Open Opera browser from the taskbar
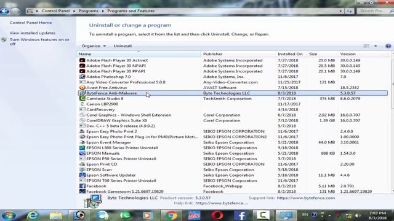This screenshot has width=394, height=221. [x=217, y=215]
